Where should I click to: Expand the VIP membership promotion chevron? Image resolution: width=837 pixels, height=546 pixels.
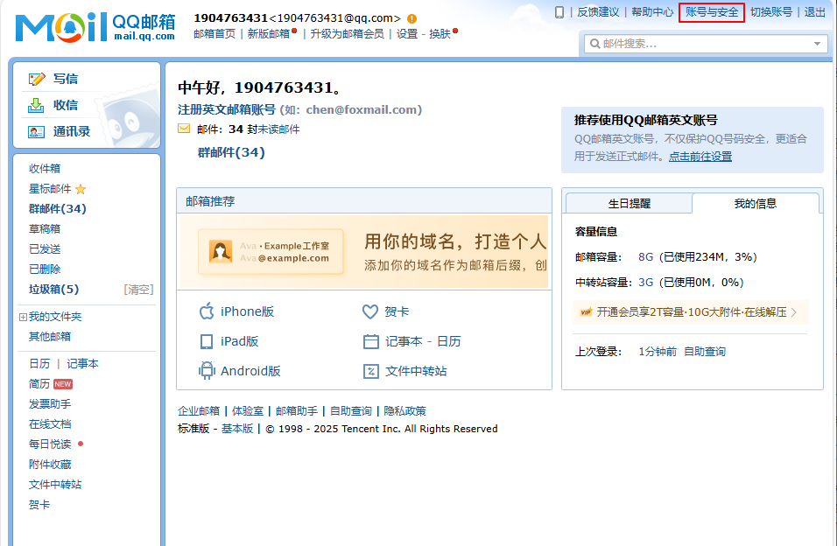pyautogui.click(x=794, y=312)
